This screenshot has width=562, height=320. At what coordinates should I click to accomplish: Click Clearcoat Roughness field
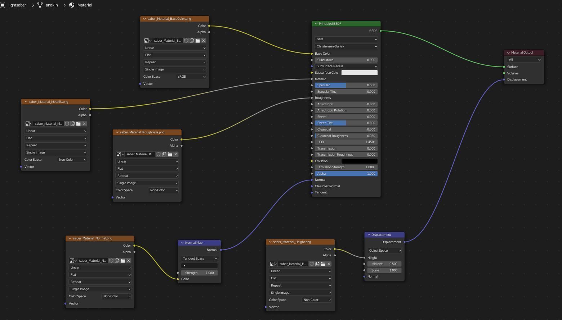tap(346, 136)
